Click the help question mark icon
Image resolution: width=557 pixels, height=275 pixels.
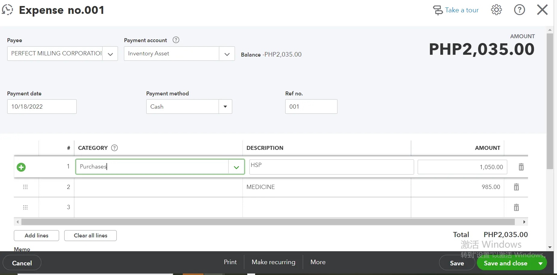519,10
